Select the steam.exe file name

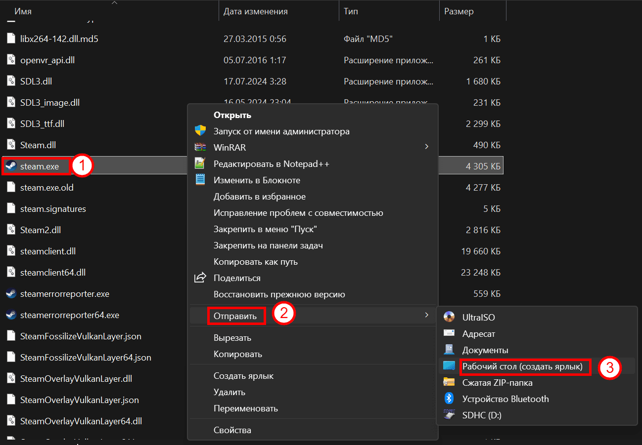40,166
